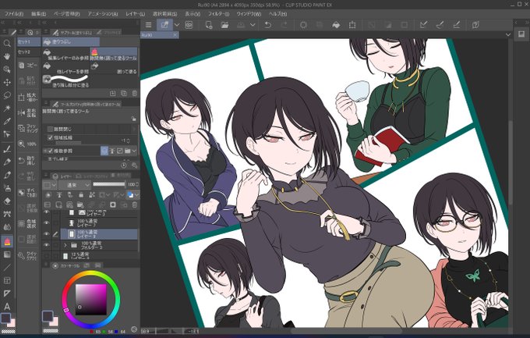The width and height of the screenshot is (530, 338).
Task: Delete sub tool with trash icon
Action: pos(135,93)
